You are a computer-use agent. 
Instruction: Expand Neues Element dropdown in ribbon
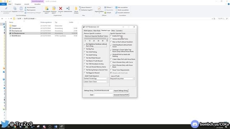pyautogui.click(x=91, y=7)
